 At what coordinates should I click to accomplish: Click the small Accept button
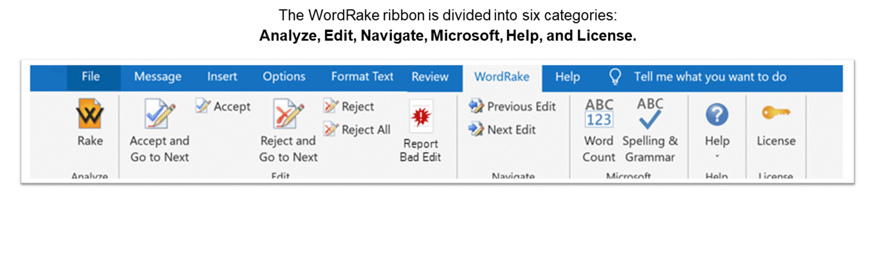point(223,106)
